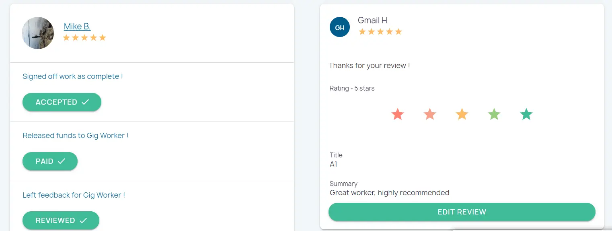Click the red first rating star
The height and width of the screenshot is (231, 612).
[397, 114]
